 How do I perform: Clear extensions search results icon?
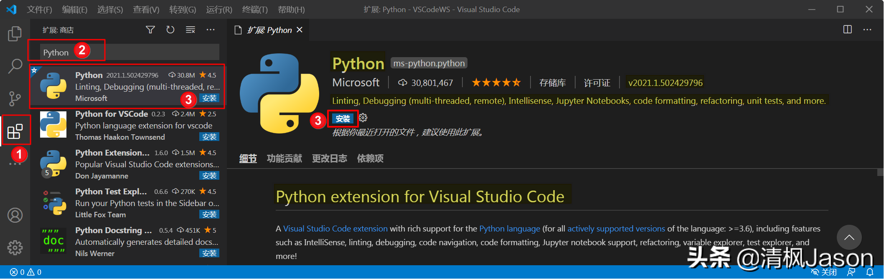coord(191,30)
